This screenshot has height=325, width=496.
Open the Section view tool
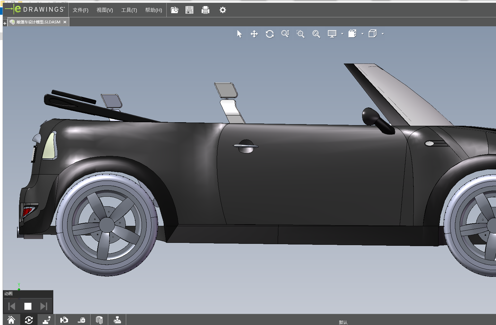[x=99, y=320]
